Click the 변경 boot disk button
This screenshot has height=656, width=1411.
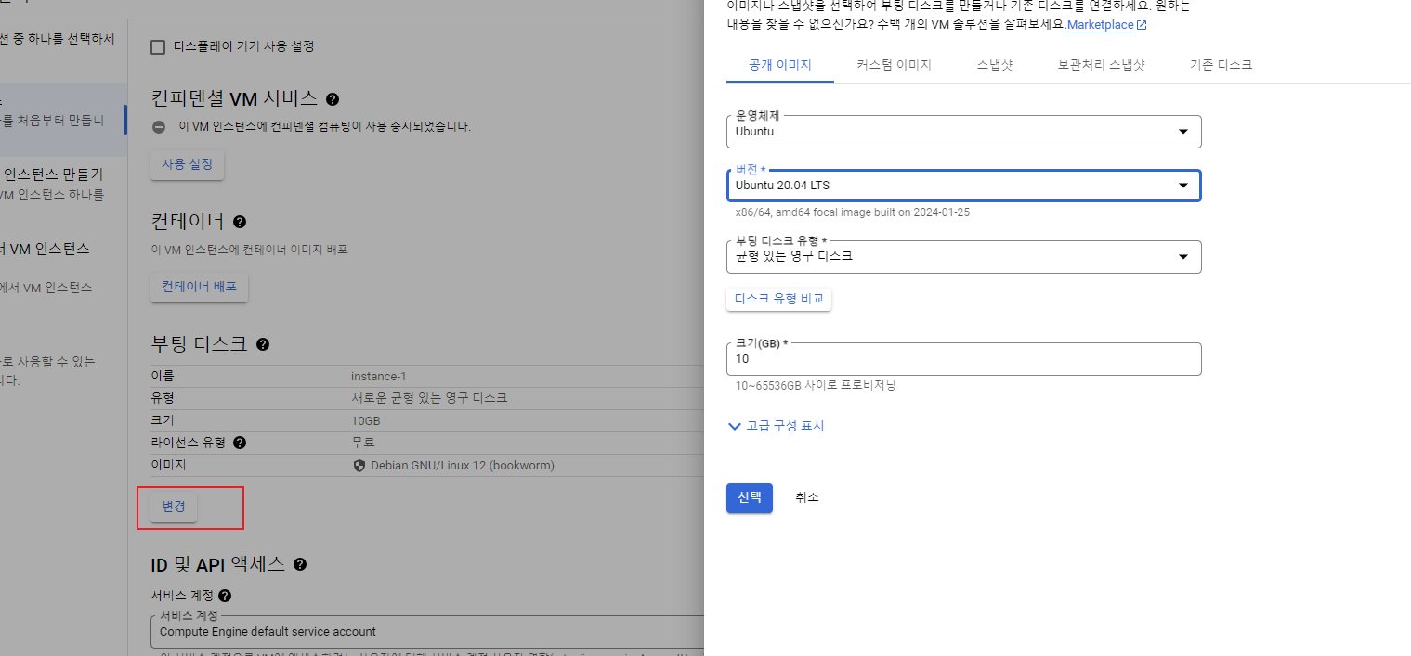point(174,507)
